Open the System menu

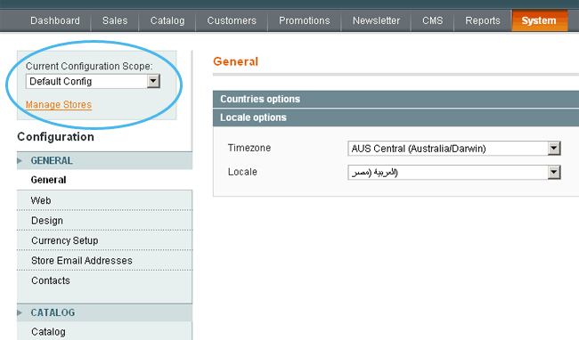coord(540,20)
